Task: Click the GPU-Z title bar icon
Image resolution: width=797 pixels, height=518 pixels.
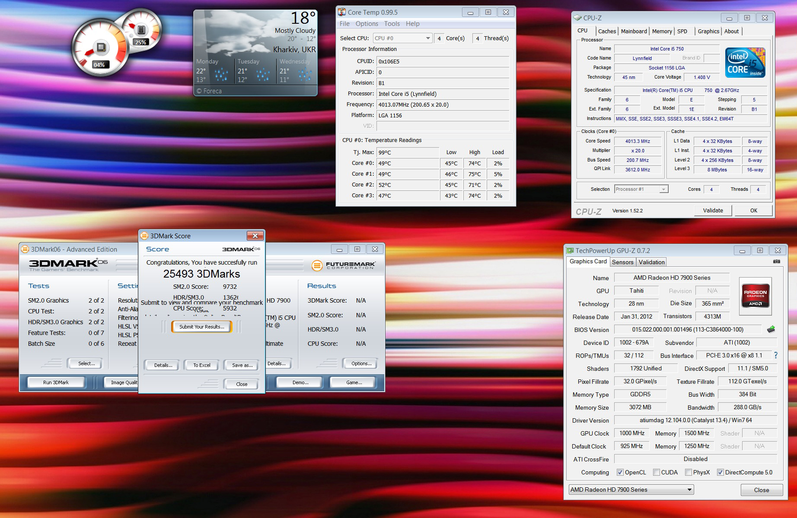Action: click(570, 250)
